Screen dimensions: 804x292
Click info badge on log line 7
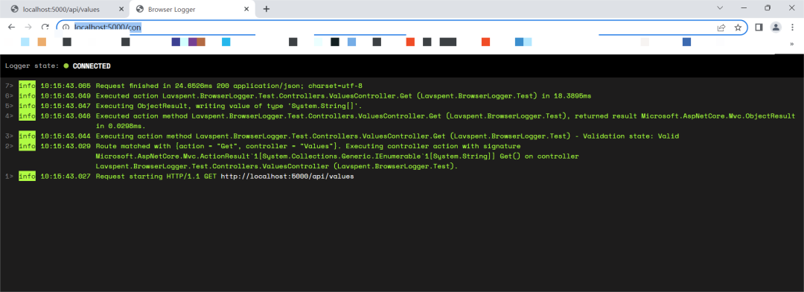tap(28, 86)
